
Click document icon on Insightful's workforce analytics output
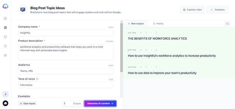pos(156,50)
